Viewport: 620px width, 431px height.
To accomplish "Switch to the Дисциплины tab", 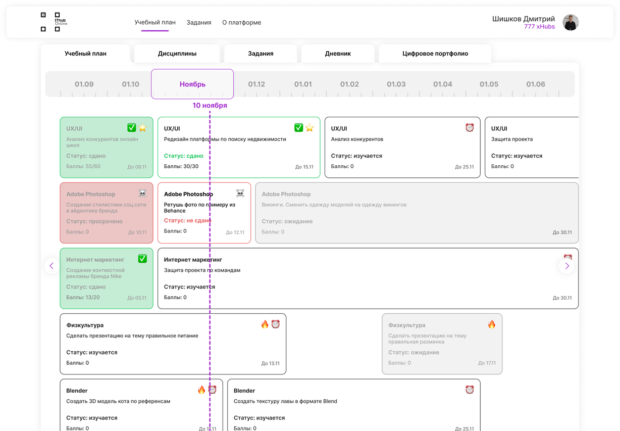I will point(177,54).
